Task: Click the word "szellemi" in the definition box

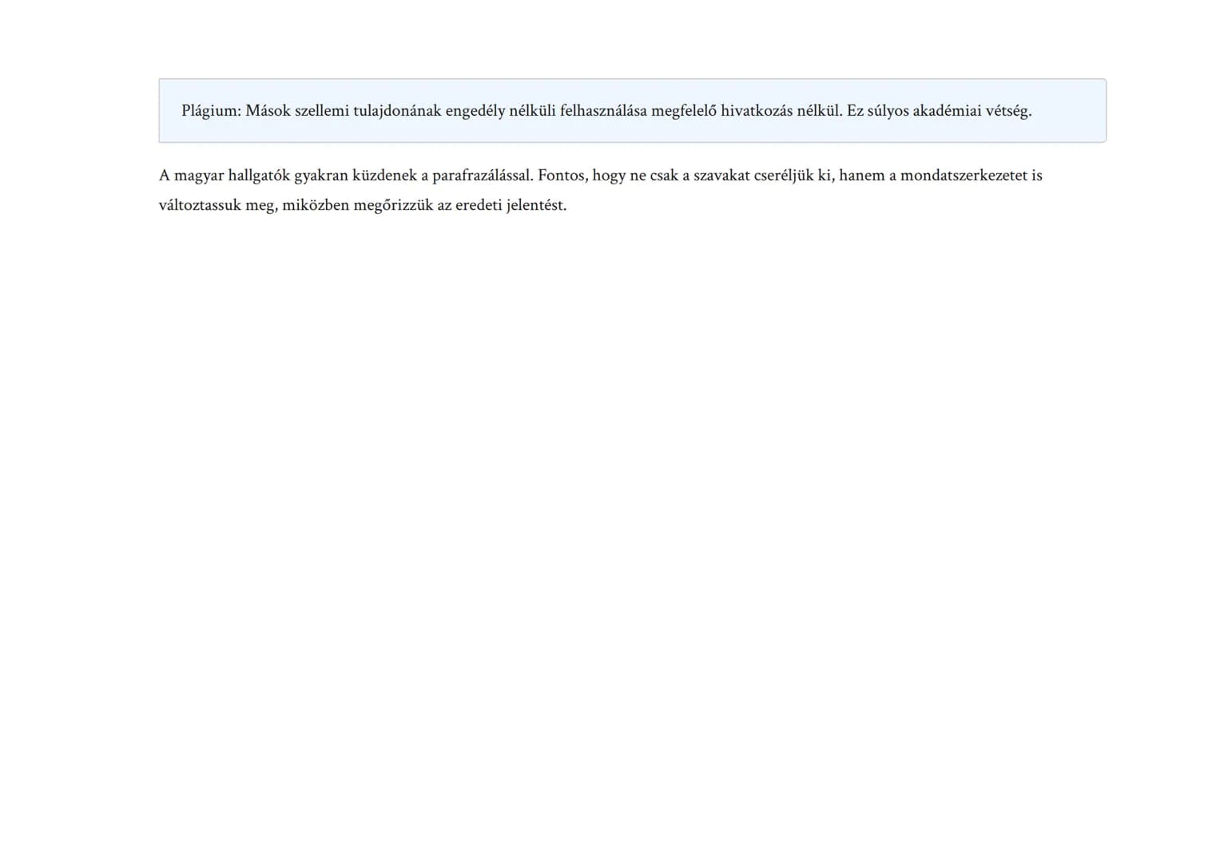Action: pos(322,111)
